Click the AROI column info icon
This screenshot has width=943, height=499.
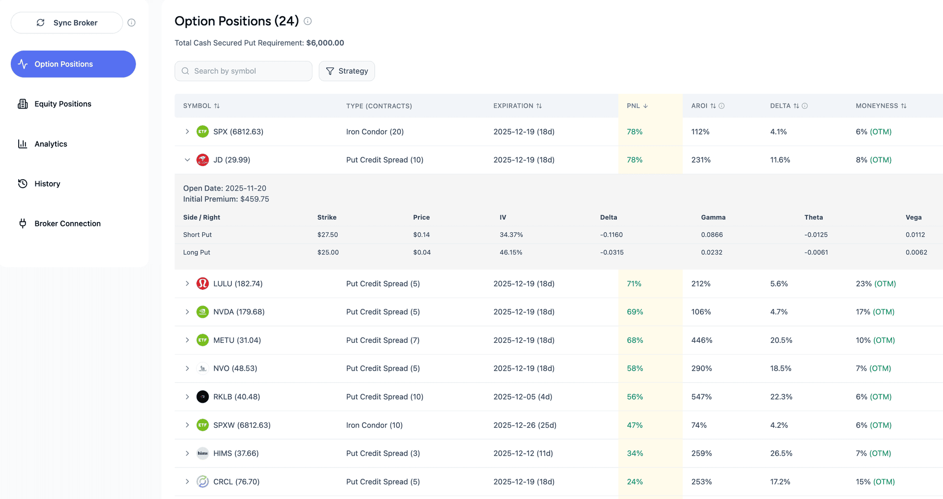(721, 106)
